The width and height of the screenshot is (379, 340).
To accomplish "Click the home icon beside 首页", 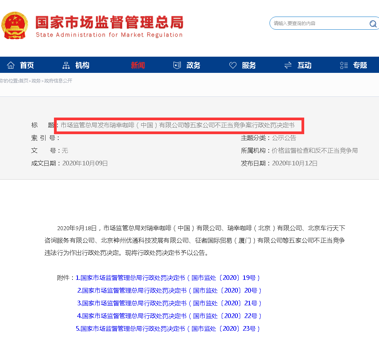I will (11, 65).
